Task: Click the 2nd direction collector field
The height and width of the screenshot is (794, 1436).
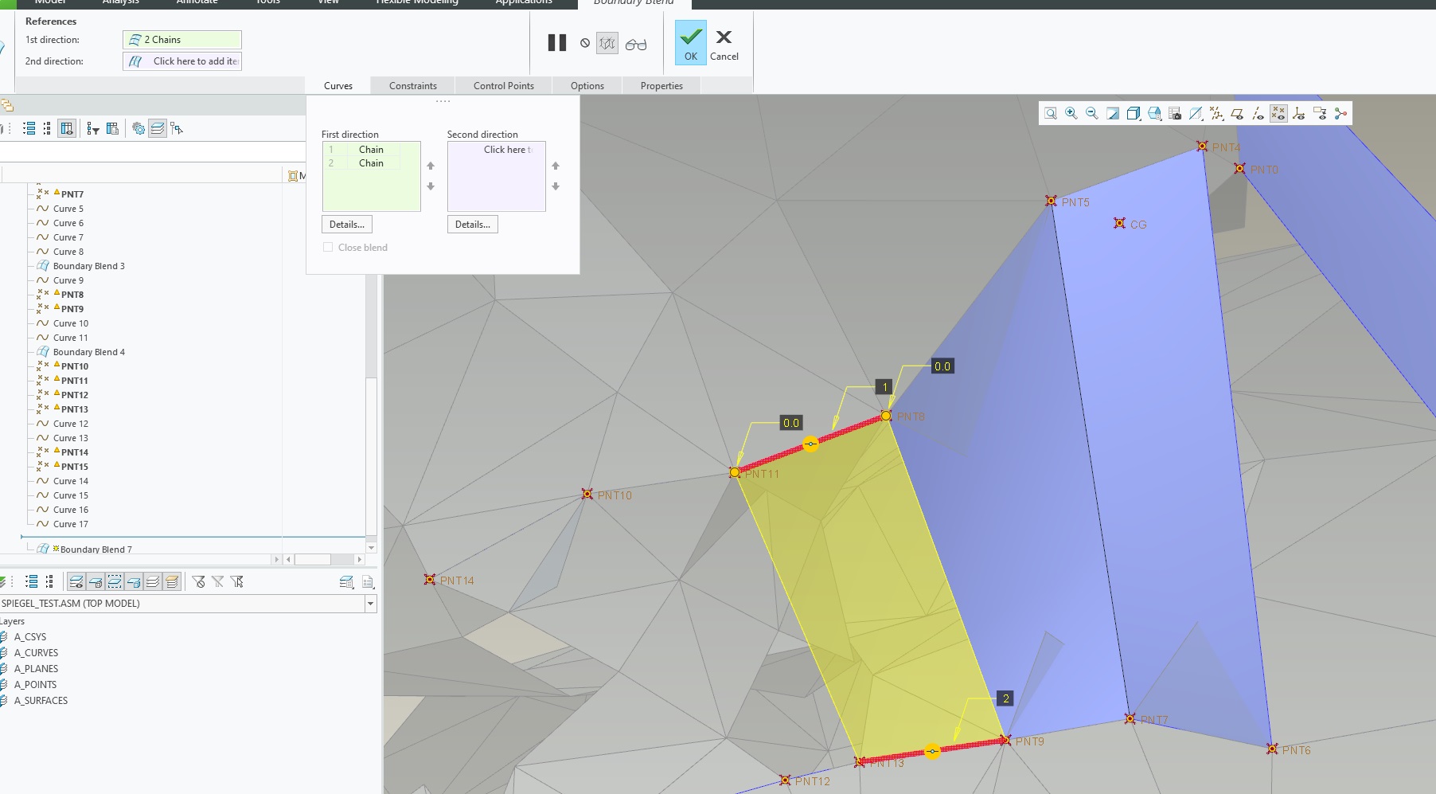Action: (x=183, y=61)
